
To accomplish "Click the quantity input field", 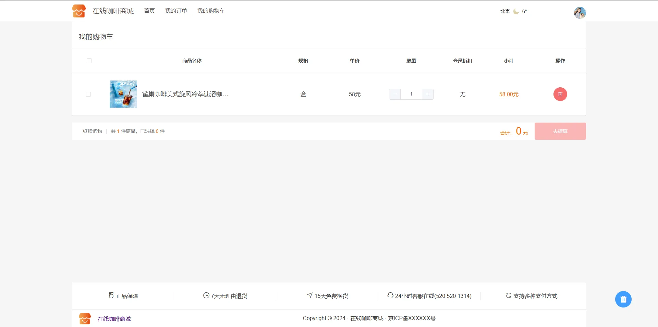I will (411, 94).
